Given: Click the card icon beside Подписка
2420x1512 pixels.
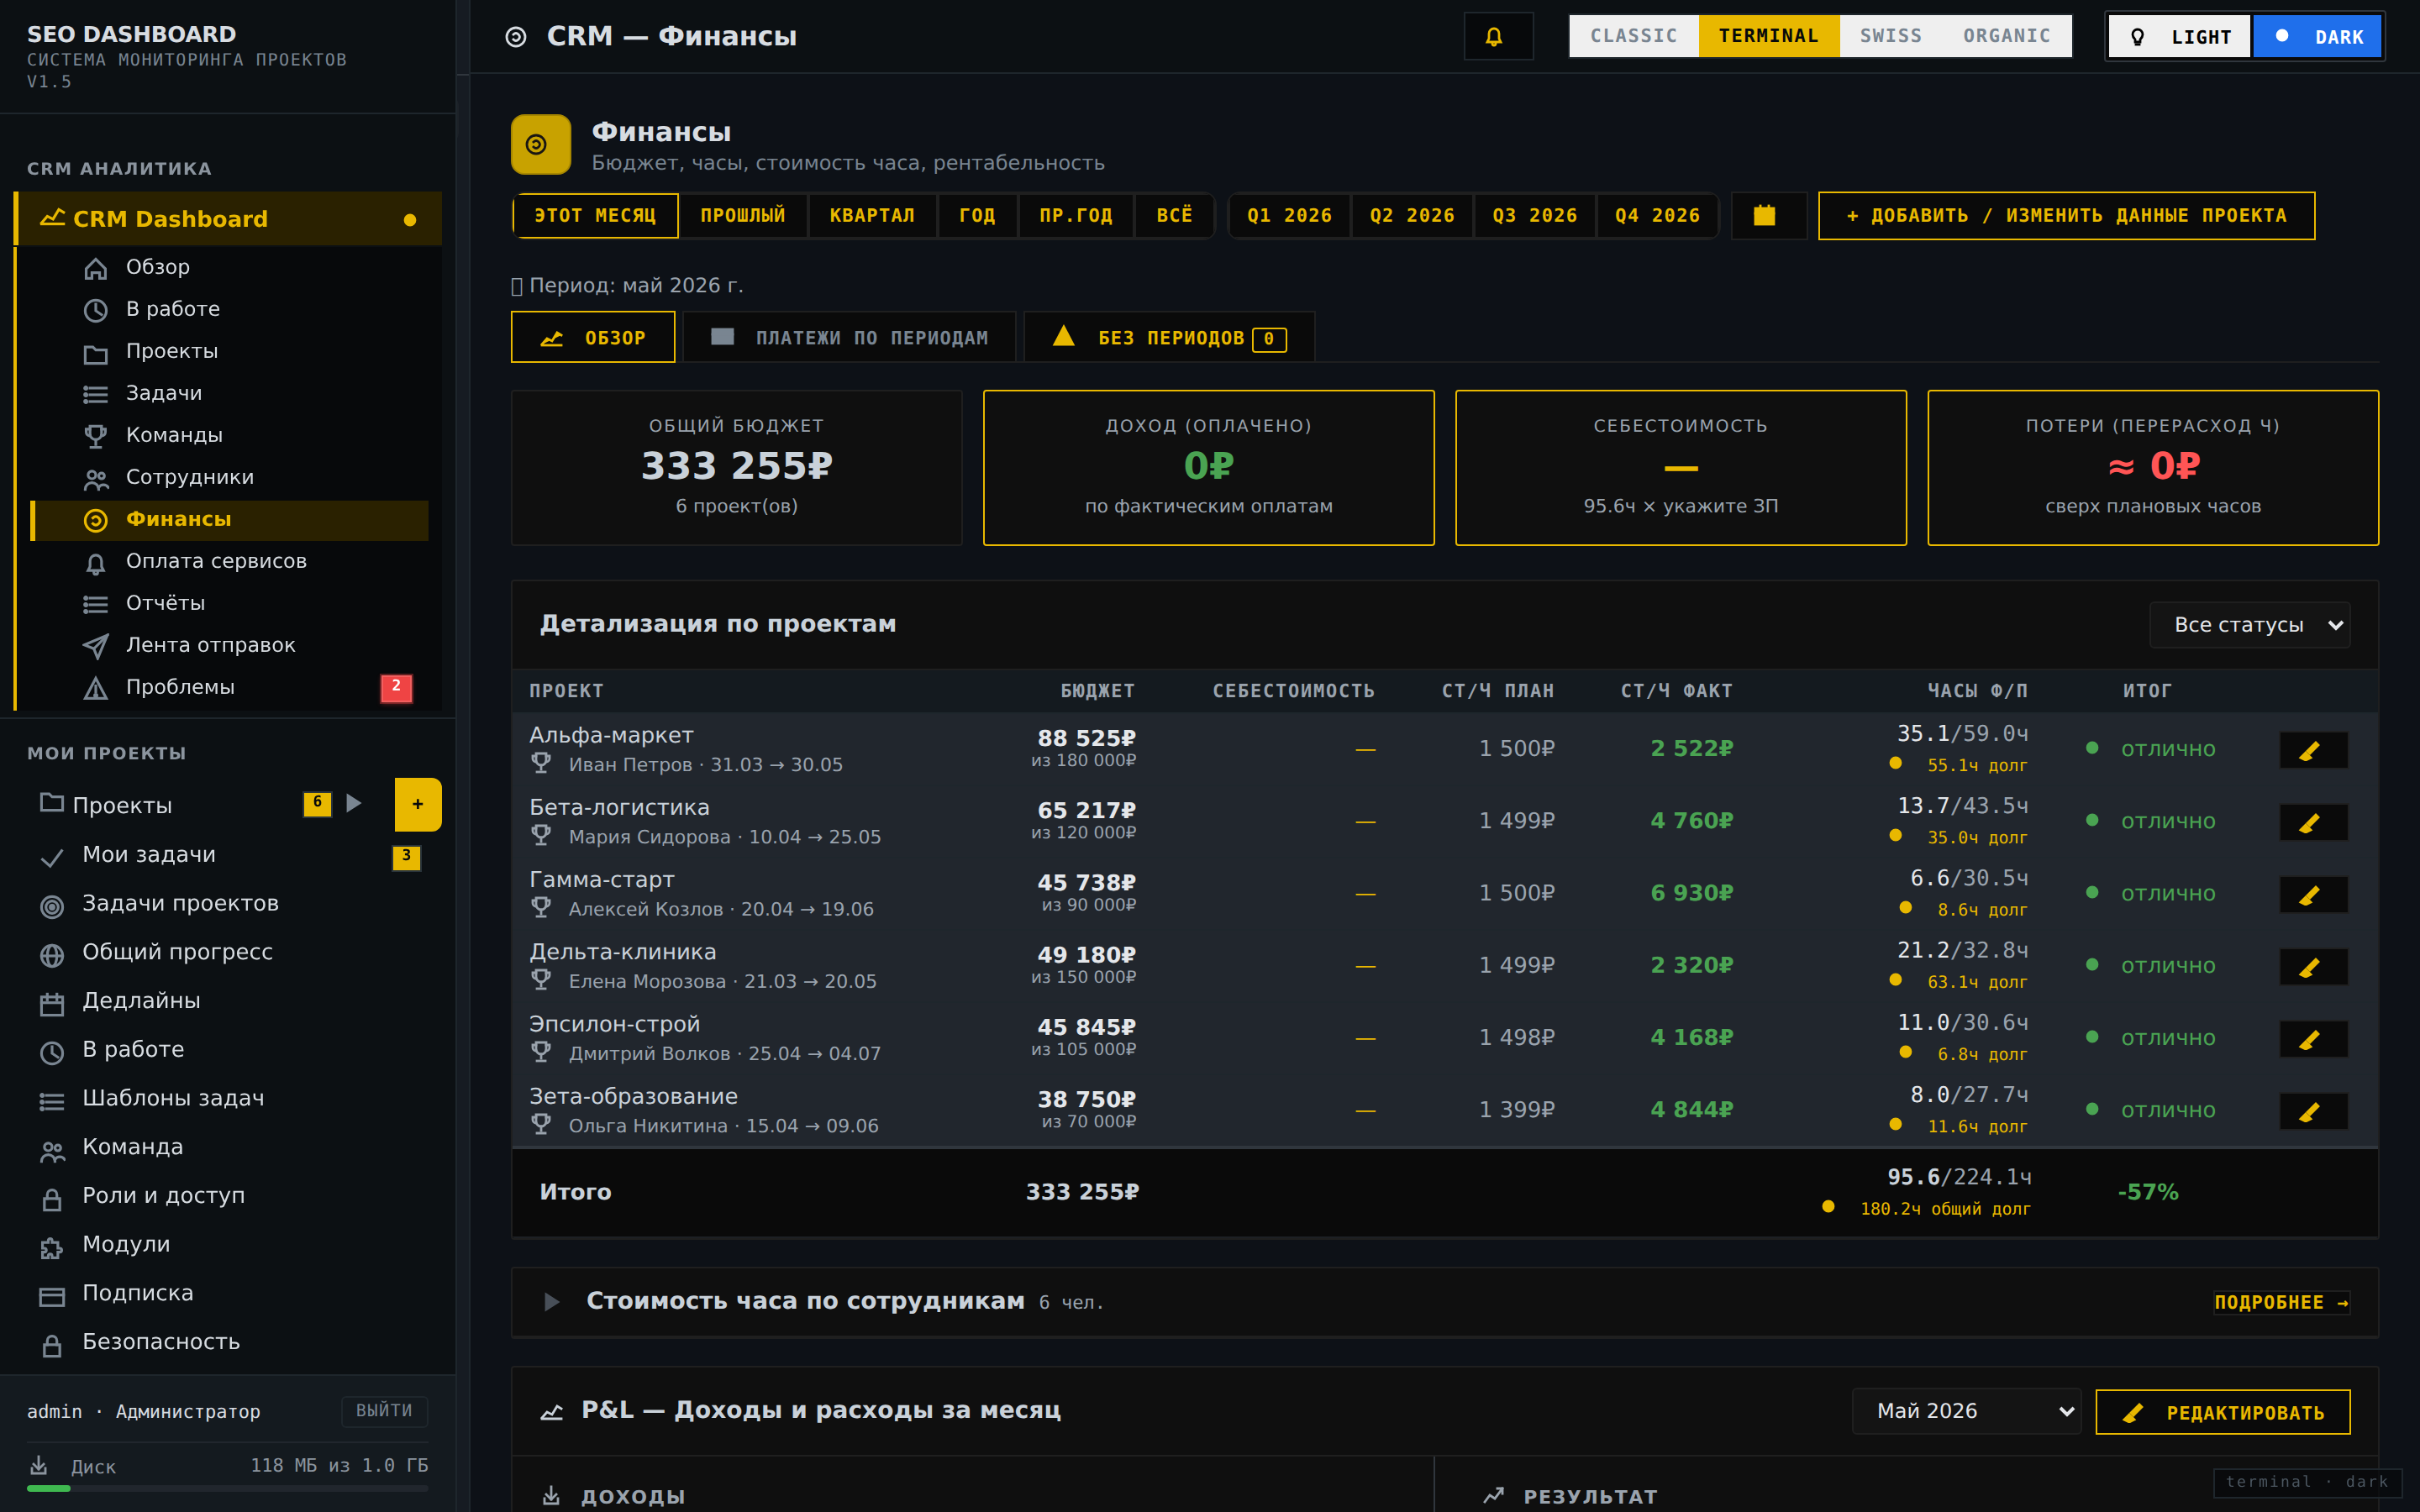Looking at the screenshot, I should pyautogui.click(x=52, y=1295).
